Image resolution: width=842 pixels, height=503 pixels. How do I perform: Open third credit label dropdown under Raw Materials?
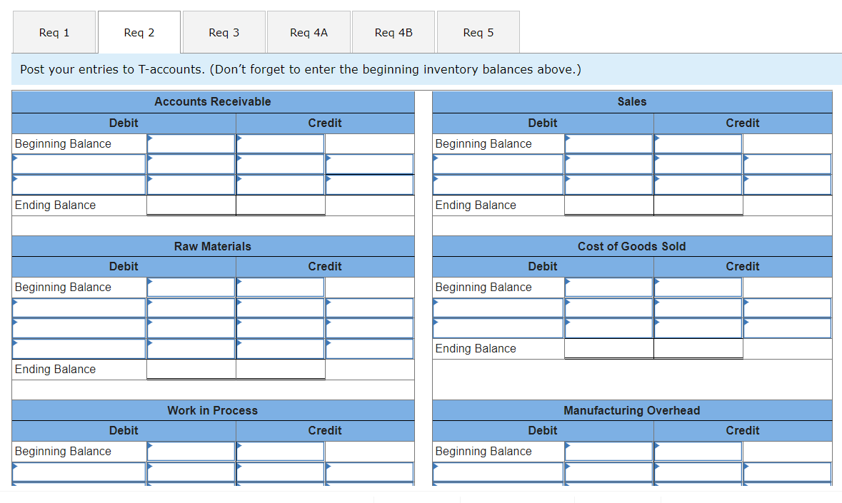[369, 349]
